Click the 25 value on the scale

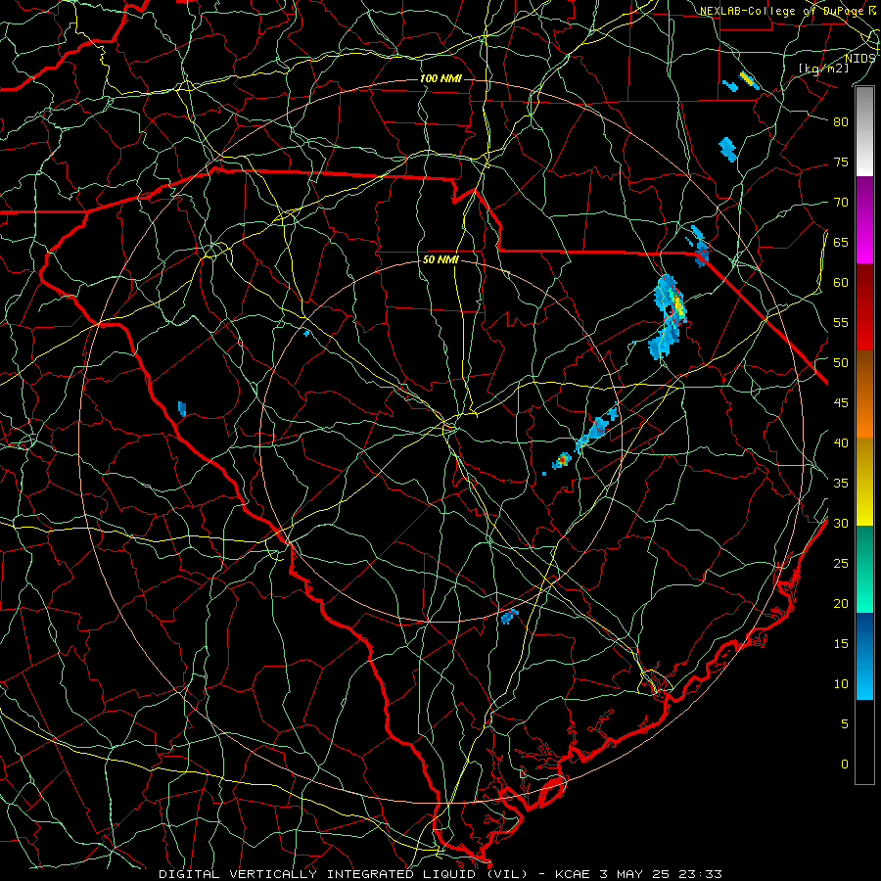(841, 564)
